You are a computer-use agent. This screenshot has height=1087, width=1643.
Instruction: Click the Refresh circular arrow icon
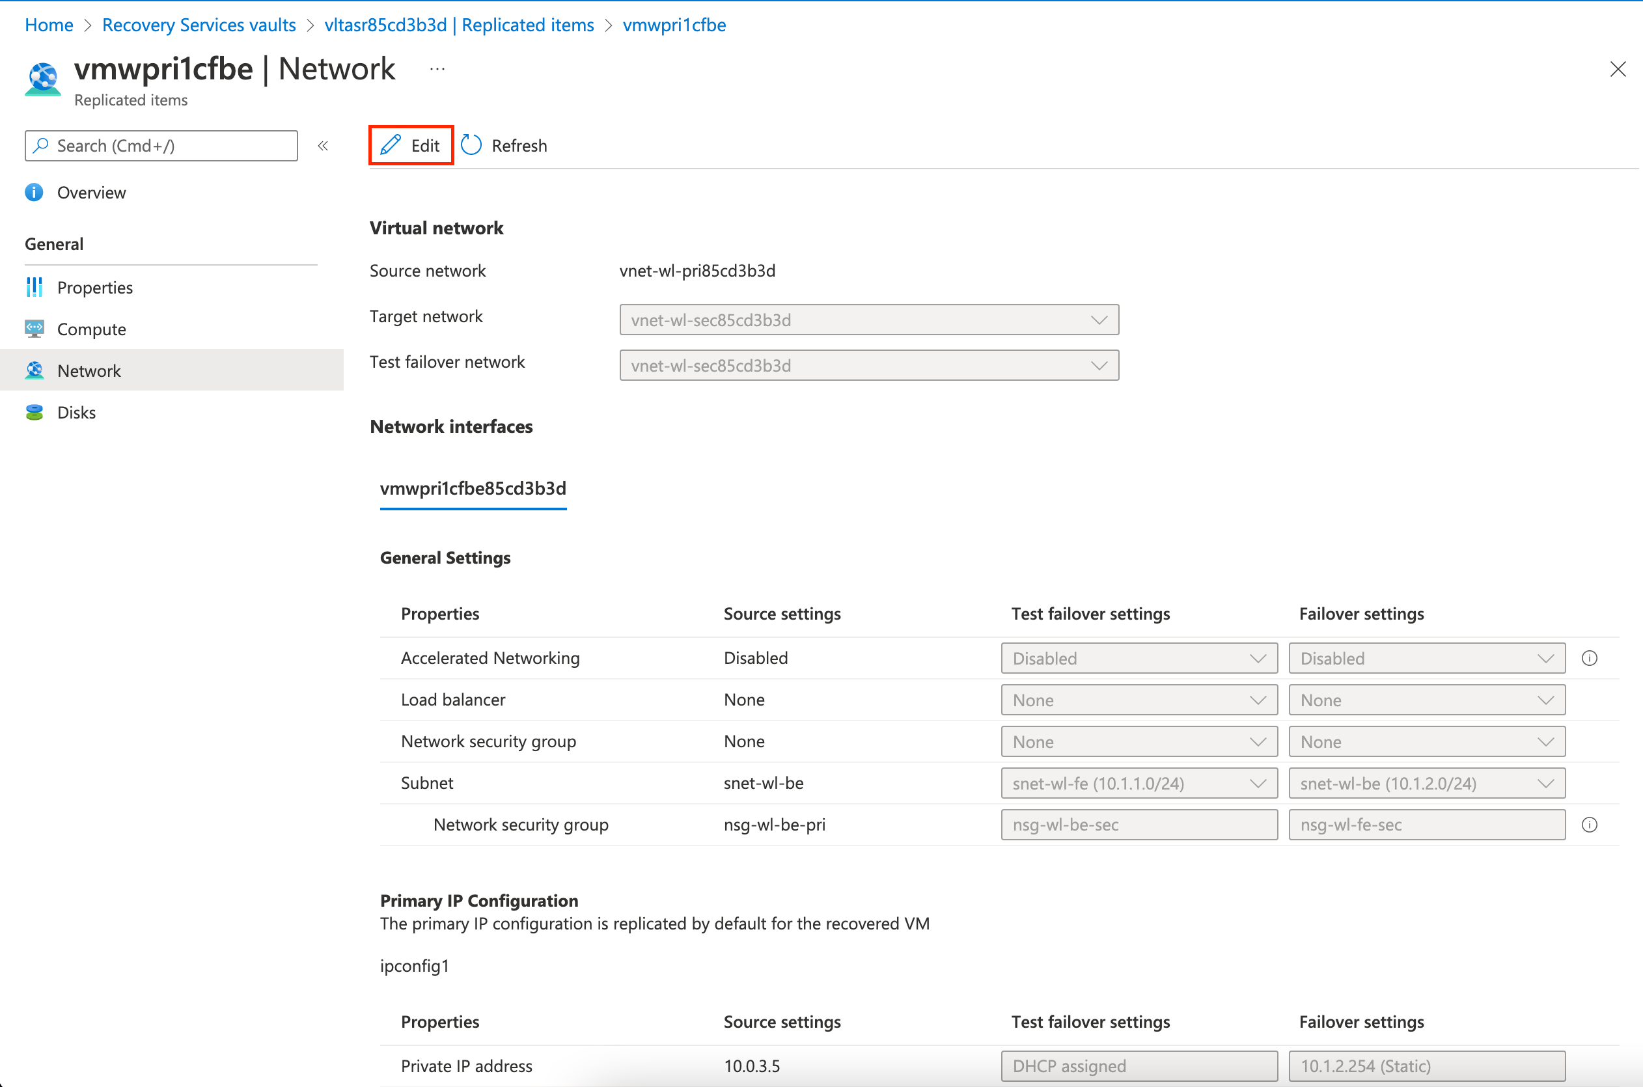point(471,145)
